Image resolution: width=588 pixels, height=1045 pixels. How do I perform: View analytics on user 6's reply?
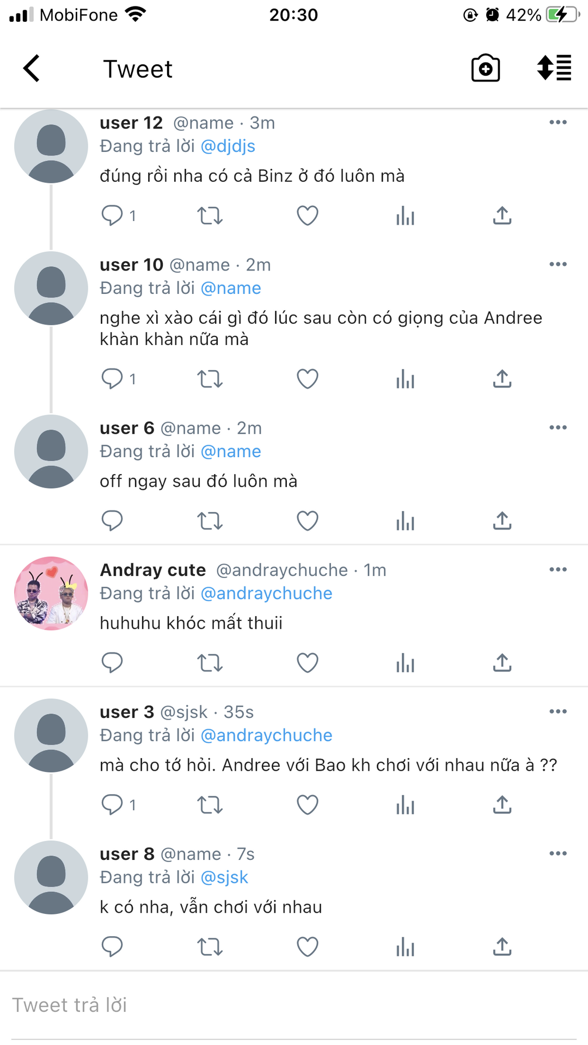(405, 521)
